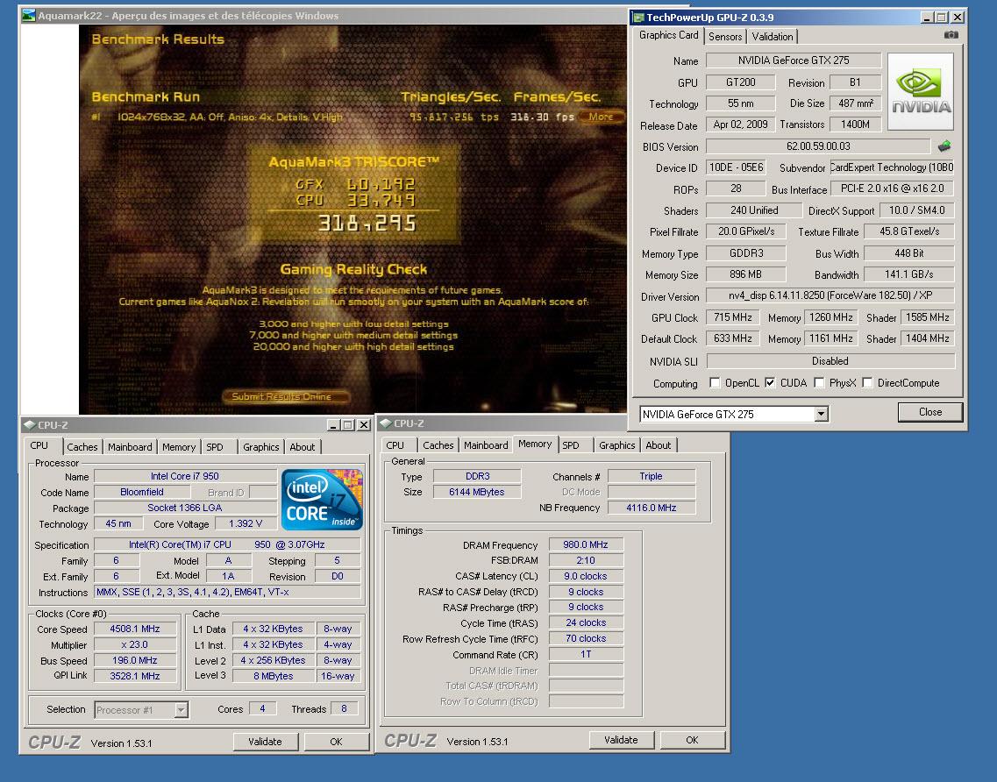
Task: Minimize the GPU-Z window
Action: (927, 18)
